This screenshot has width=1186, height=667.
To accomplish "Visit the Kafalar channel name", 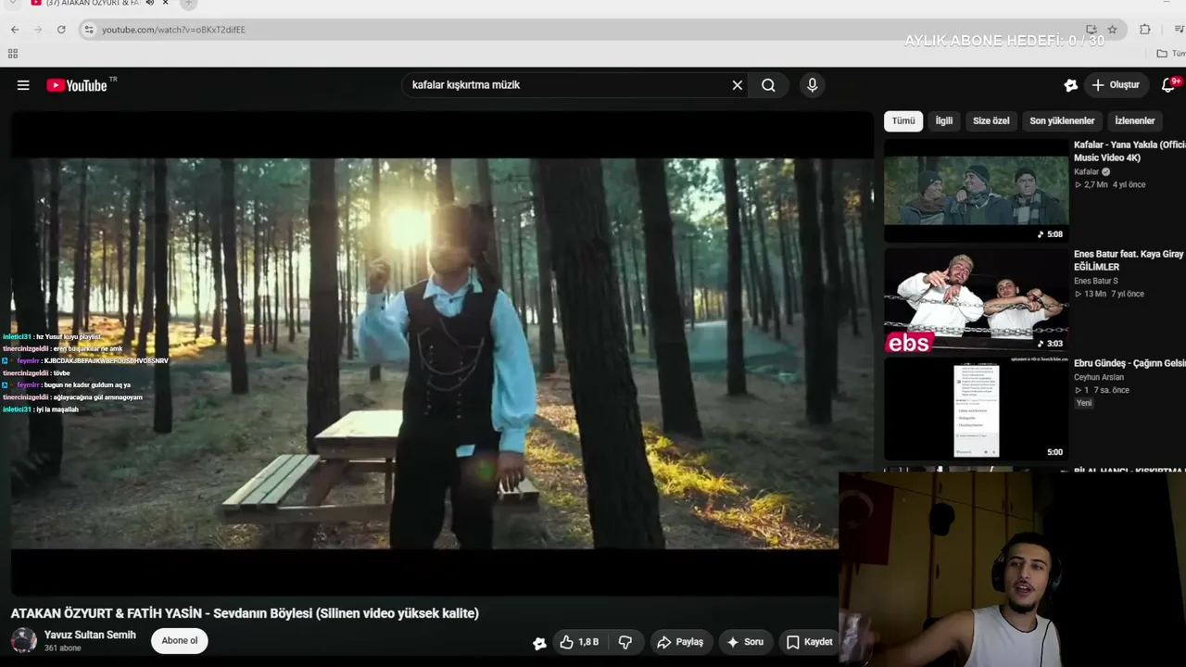I will click(1086, 171).
